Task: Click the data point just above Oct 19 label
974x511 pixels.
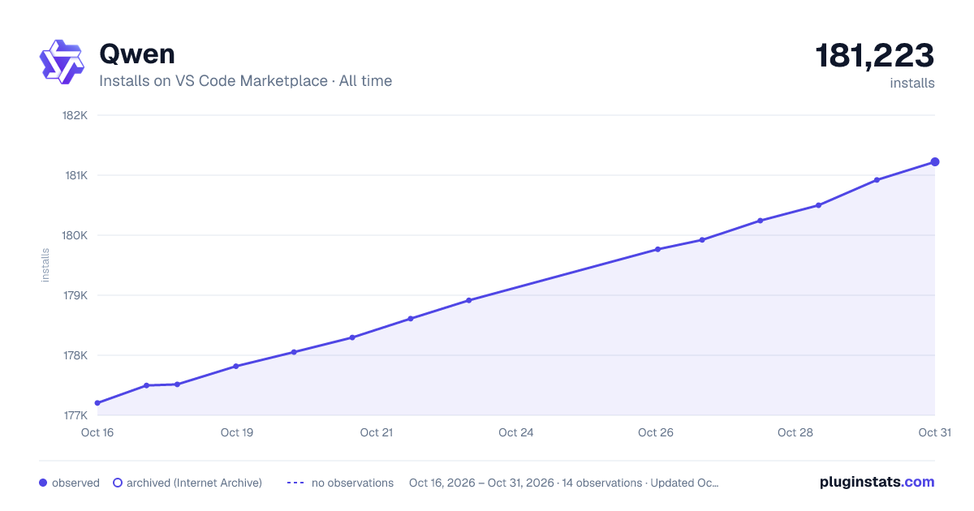Action: click(x=236, y=367)
